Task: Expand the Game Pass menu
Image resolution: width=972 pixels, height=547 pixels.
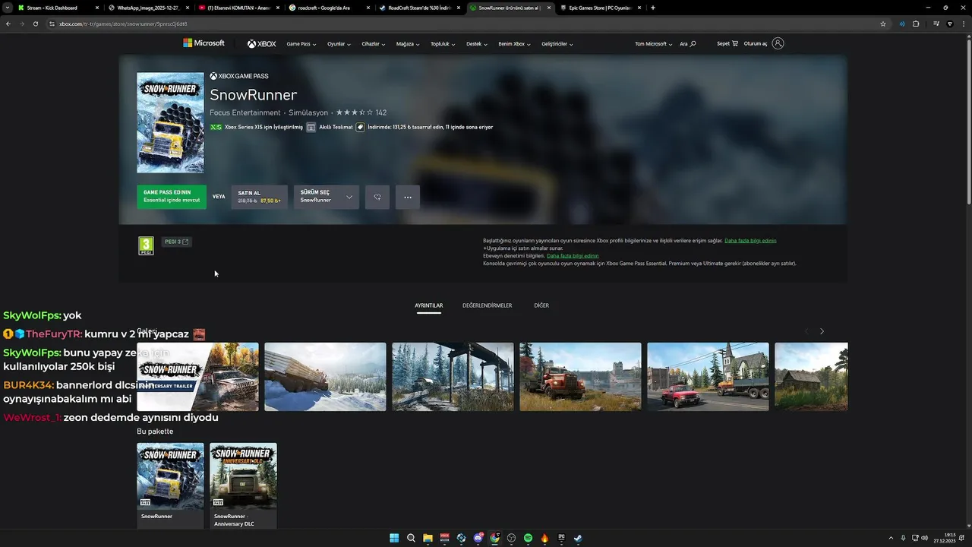Action: pos(301,44)
